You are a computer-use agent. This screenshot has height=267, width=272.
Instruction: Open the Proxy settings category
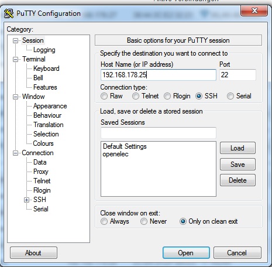tap(41, 172)
